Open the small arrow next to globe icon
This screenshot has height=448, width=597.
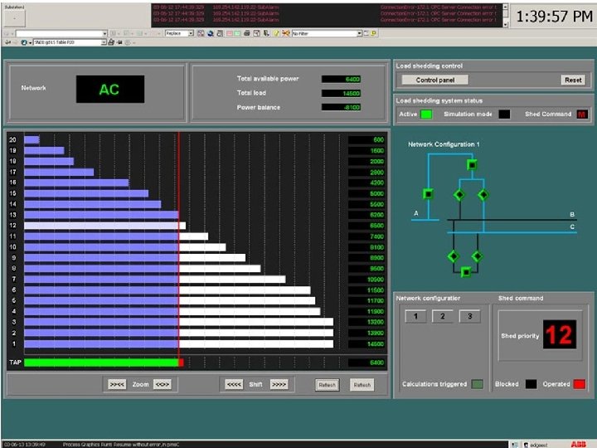(x=30, y=42)
